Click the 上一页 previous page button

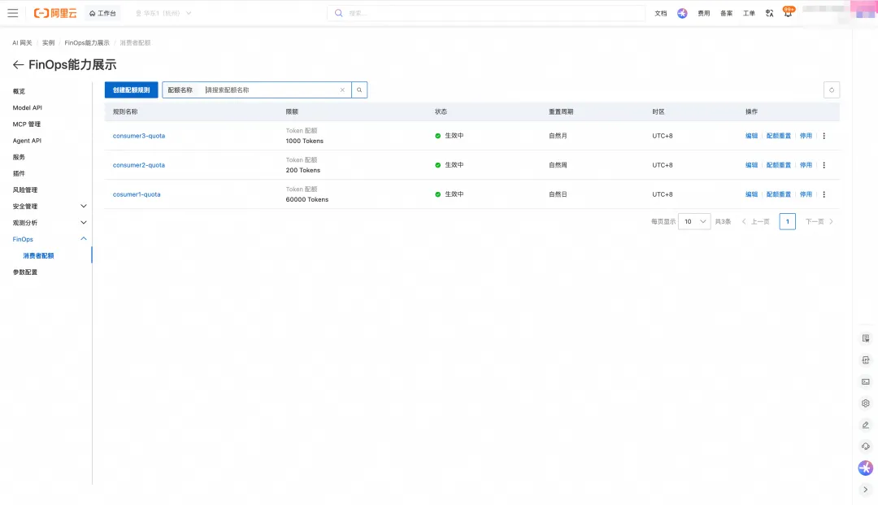755,222
